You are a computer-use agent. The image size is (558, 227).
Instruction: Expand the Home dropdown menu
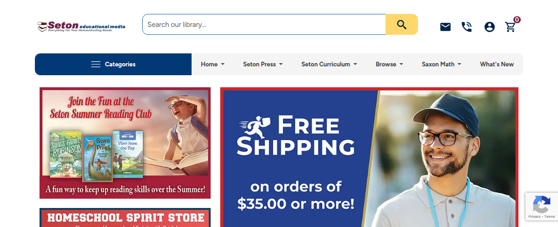(213, 64)
